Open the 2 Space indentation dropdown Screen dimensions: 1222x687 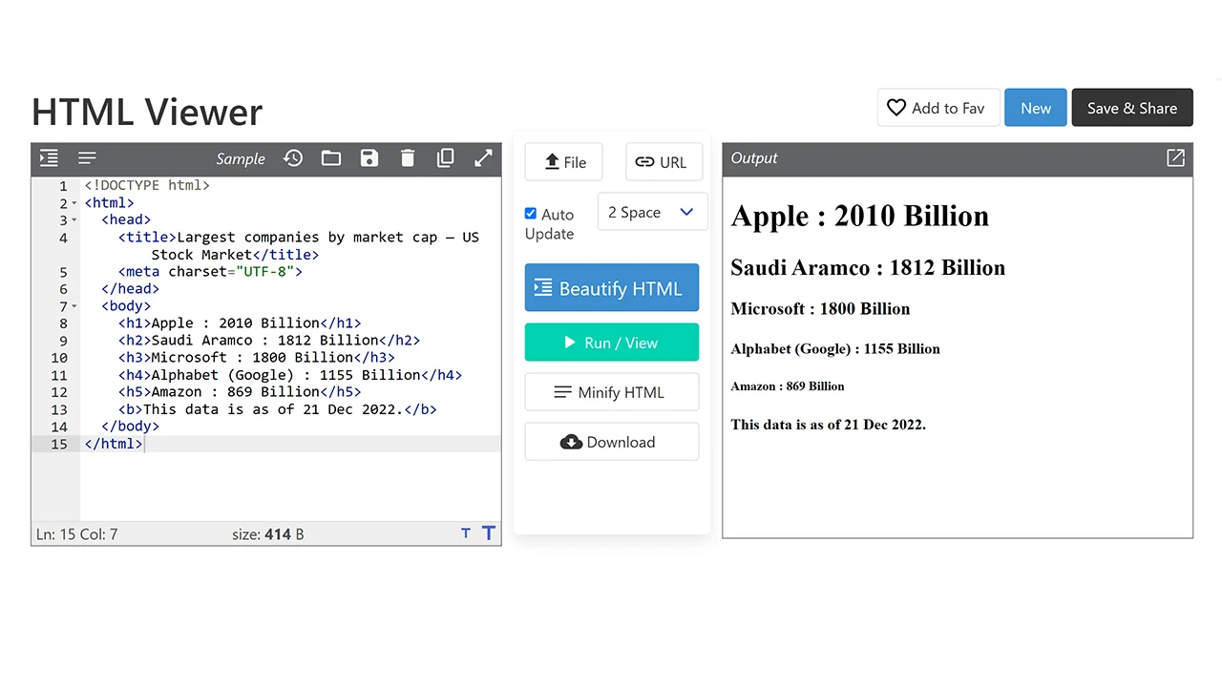[652, 212]
